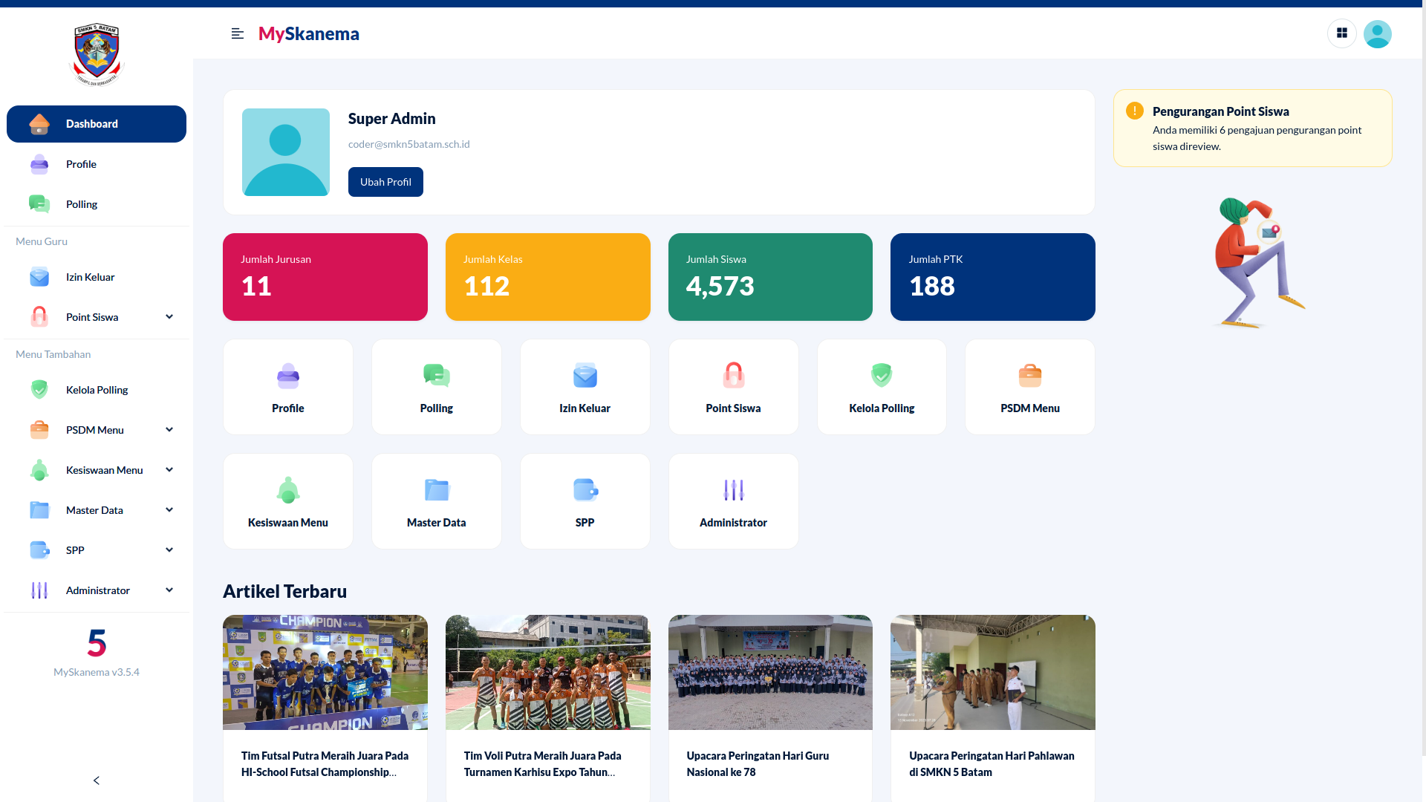The image size is (1426, 802).
Task: Expand Point Siswa sidebar submenu
Action: pos(169,317)
